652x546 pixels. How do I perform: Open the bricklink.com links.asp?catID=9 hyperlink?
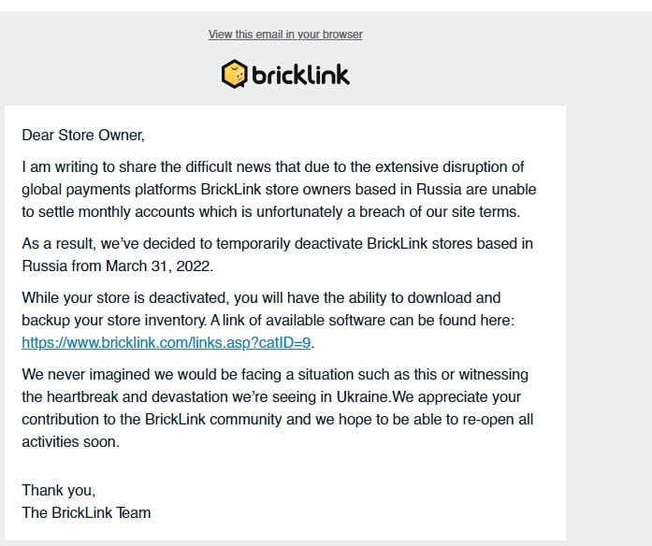coord(166,343)
